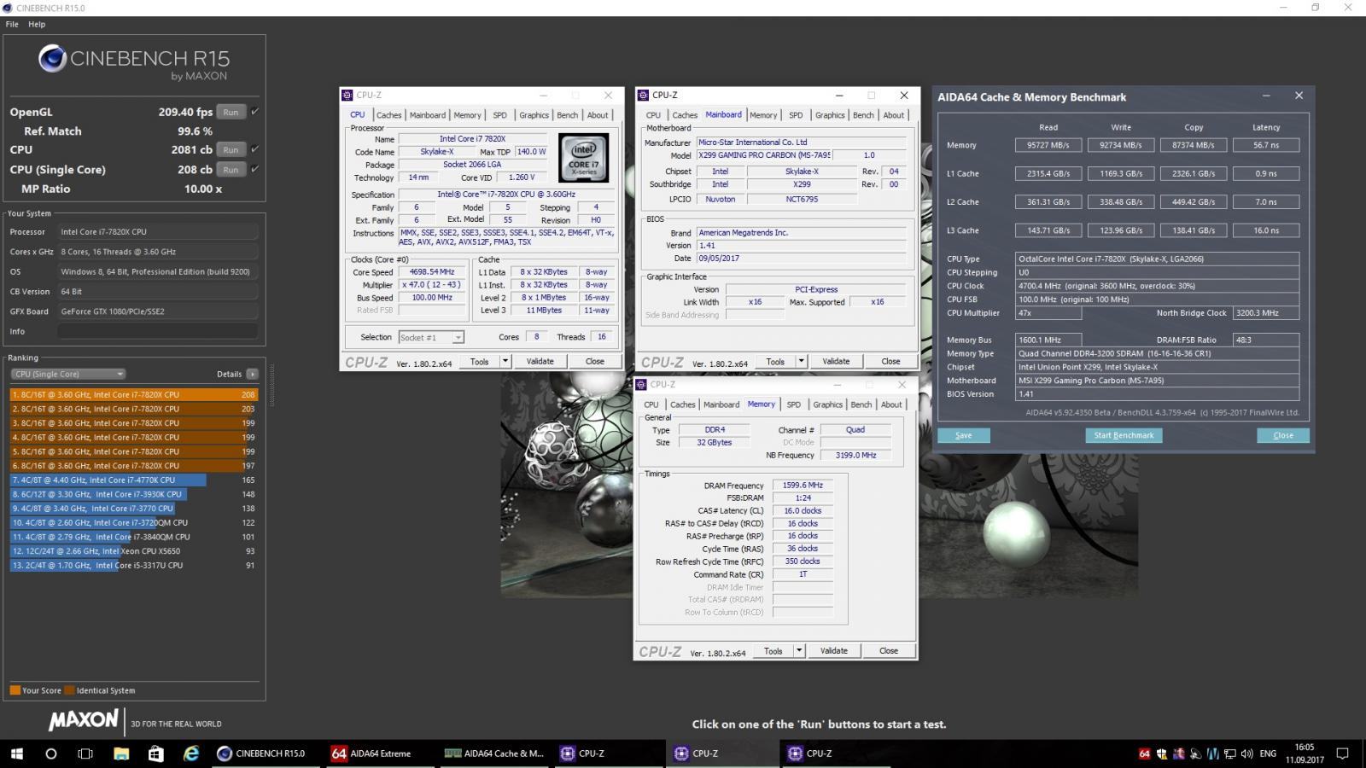Select ranking row 1 scoring 208

click(133, 394)
